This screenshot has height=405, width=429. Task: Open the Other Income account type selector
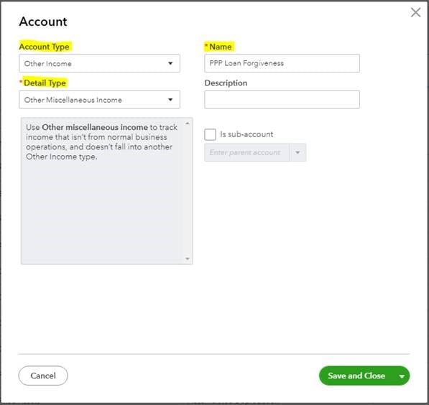[x=100, y=63]
